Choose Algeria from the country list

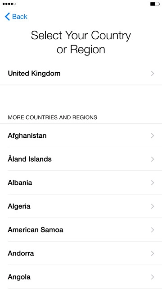81,206
